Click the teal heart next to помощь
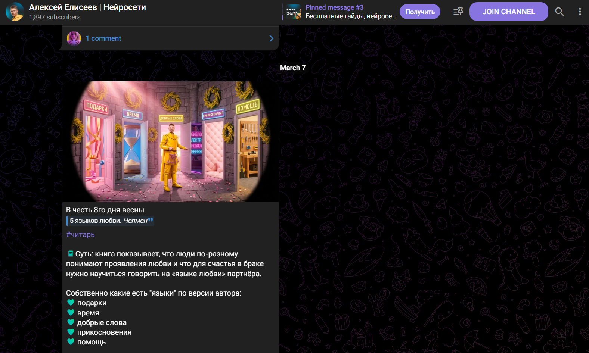Viewport: 589px width, 353px height. point(71,341)
